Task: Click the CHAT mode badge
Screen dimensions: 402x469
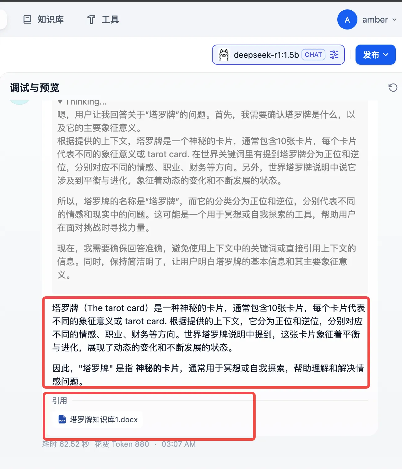Action: pos(313,55)
